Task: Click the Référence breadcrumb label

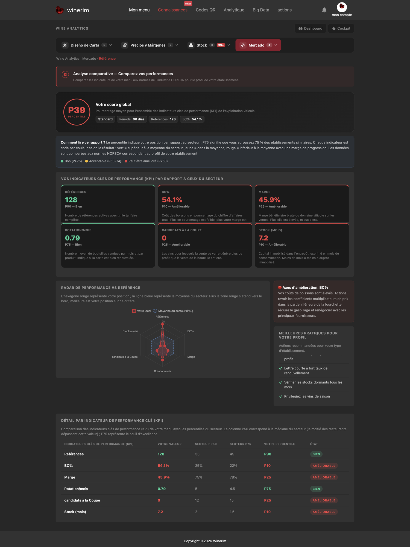Action: pyautogui.click(x=107, y=59)
